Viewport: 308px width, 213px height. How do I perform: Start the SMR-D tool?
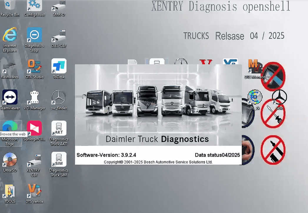coord(58,6)
